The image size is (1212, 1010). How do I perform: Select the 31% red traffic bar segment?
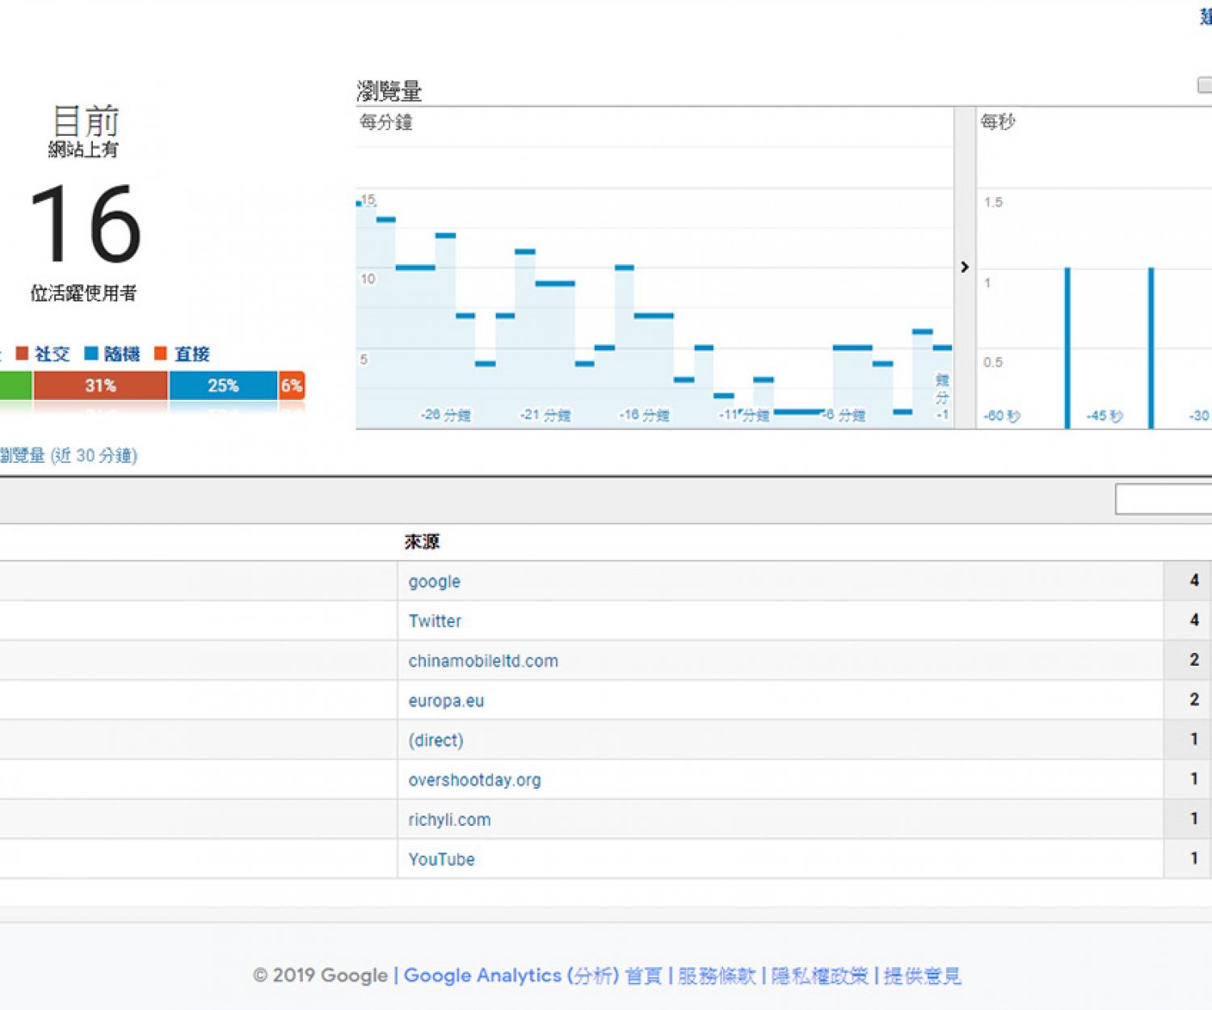click(100, 385)
